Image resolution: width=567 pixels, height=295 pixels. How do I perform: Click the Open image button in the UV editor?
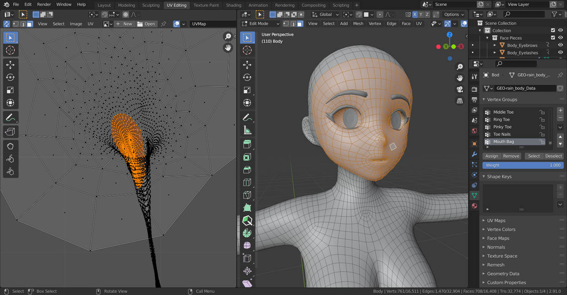pos(146,24)
